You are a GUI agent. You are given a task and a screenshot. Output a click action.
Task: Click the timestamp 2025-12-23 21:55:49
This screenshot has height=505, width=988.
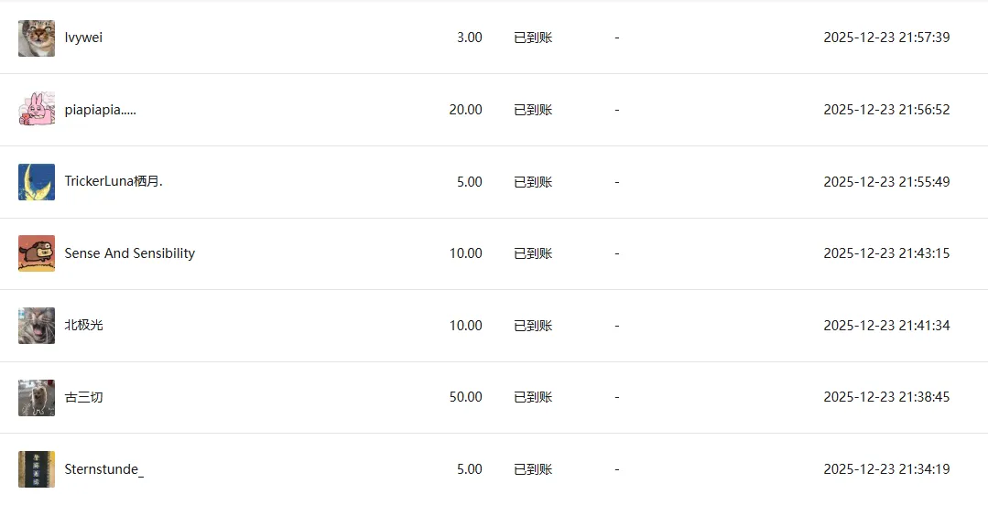pos(886,182)
